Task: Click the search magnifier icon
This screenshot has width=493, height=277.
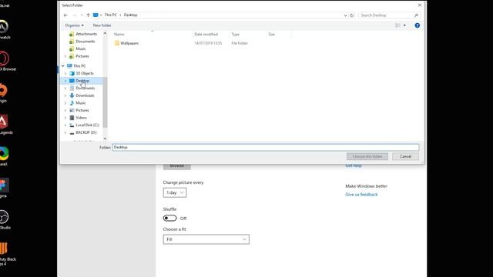Action: click(416, 15)
